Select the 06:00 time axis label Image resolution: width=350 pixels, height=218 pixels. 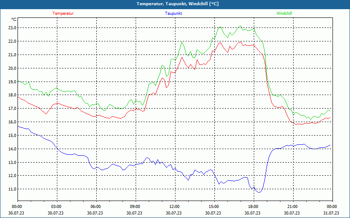click(95, 207)
